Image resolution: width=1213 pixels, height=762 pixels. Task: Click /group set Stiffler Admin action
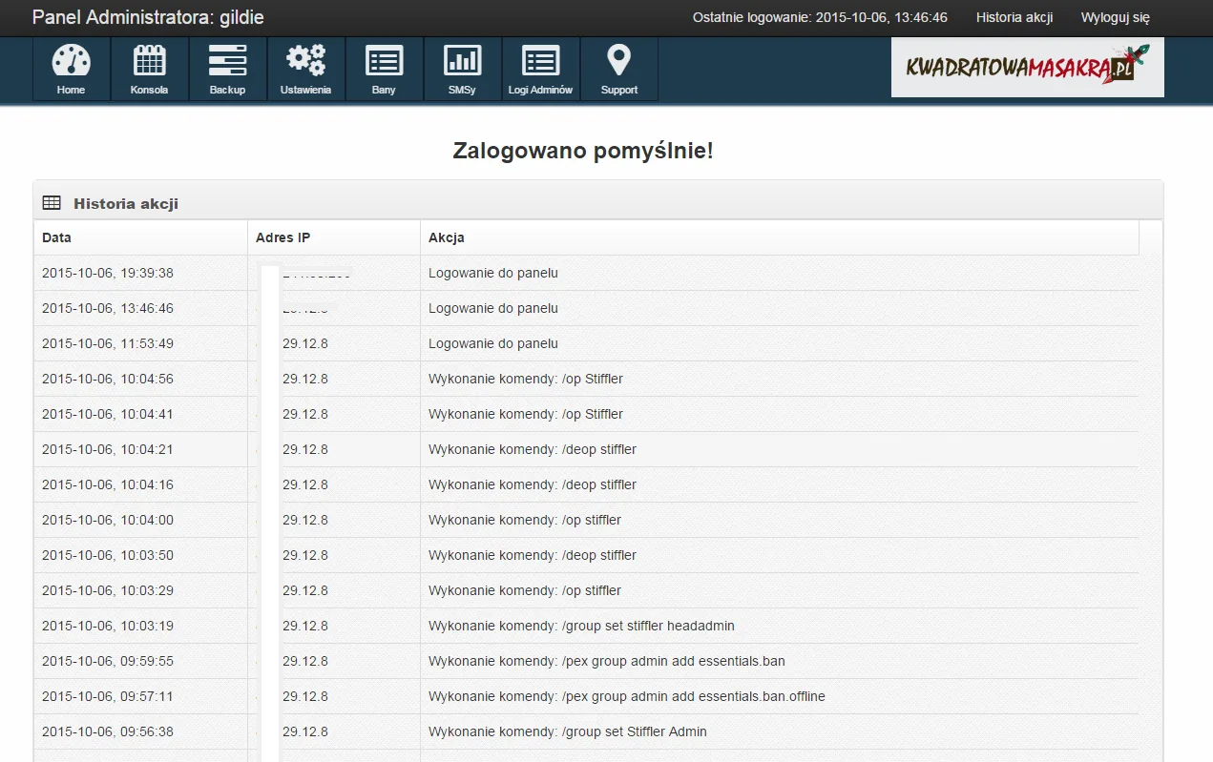(x=568, y=731)
